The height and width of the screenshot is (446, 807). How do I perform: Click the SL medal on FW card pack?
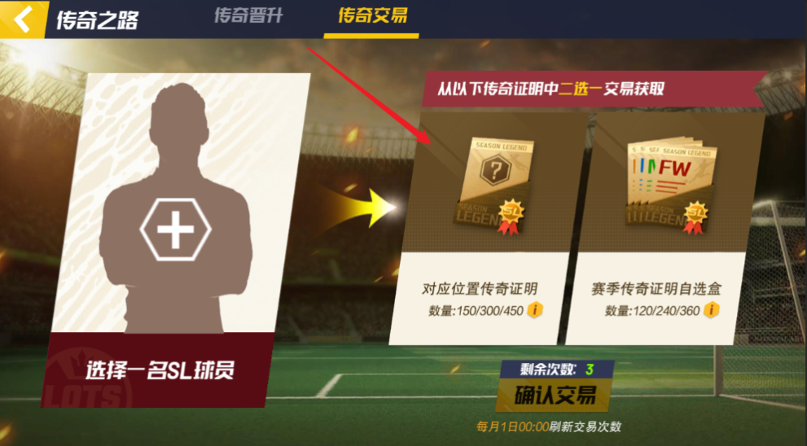[695, 217]
